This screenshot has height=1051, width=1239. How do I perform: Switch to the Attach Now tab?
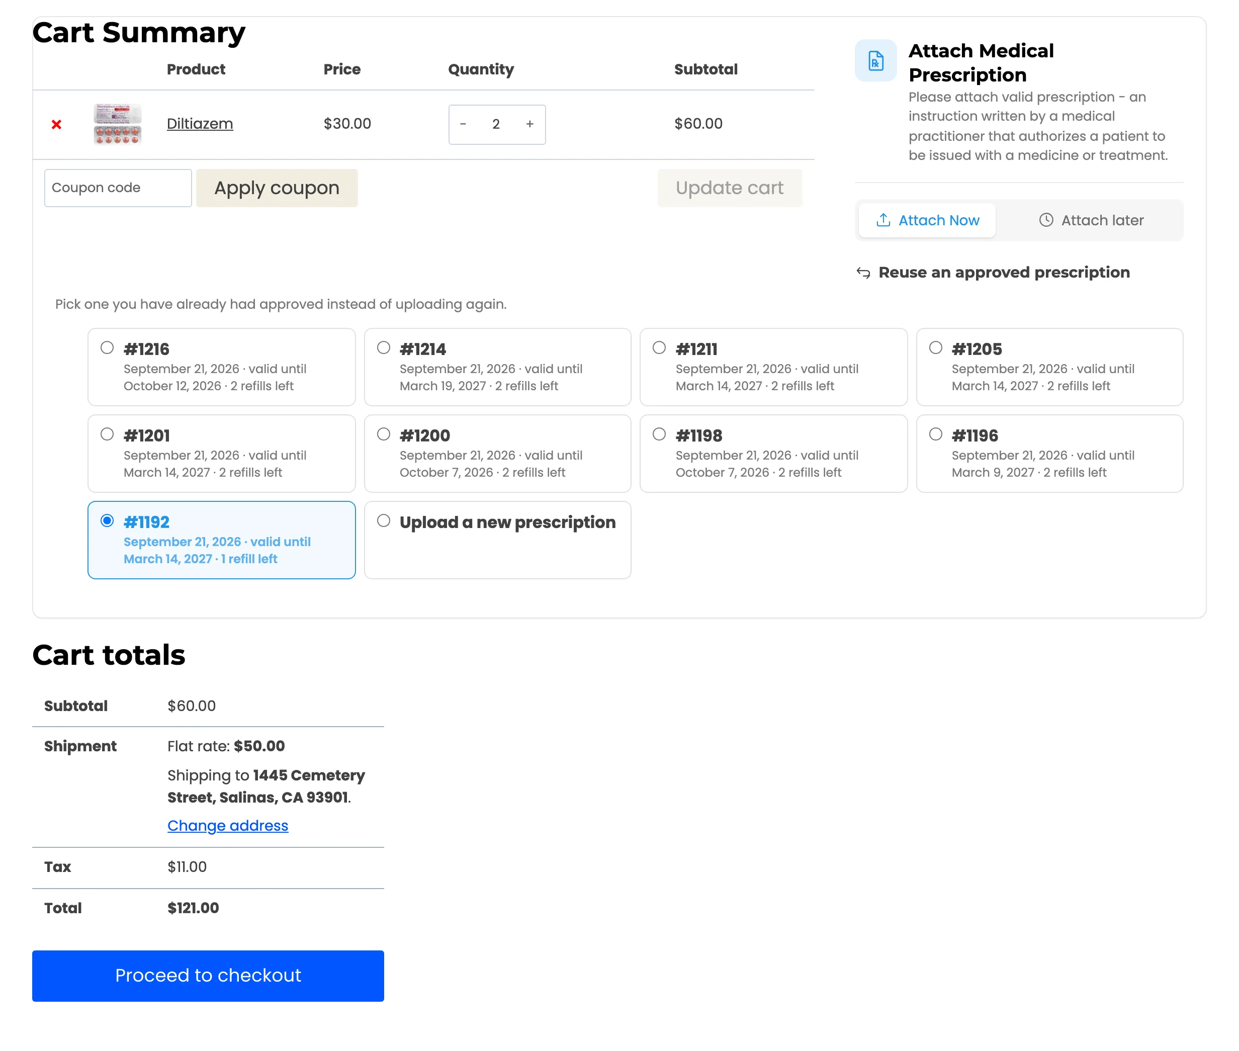[x=927, y=220]
